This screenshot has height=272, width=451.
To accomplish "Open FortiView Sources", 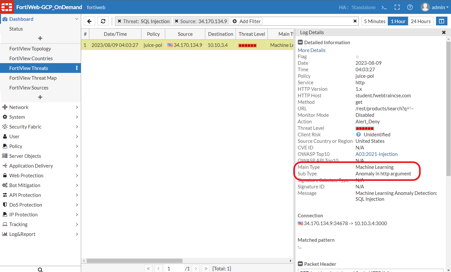I will click(x=29, y=88).
